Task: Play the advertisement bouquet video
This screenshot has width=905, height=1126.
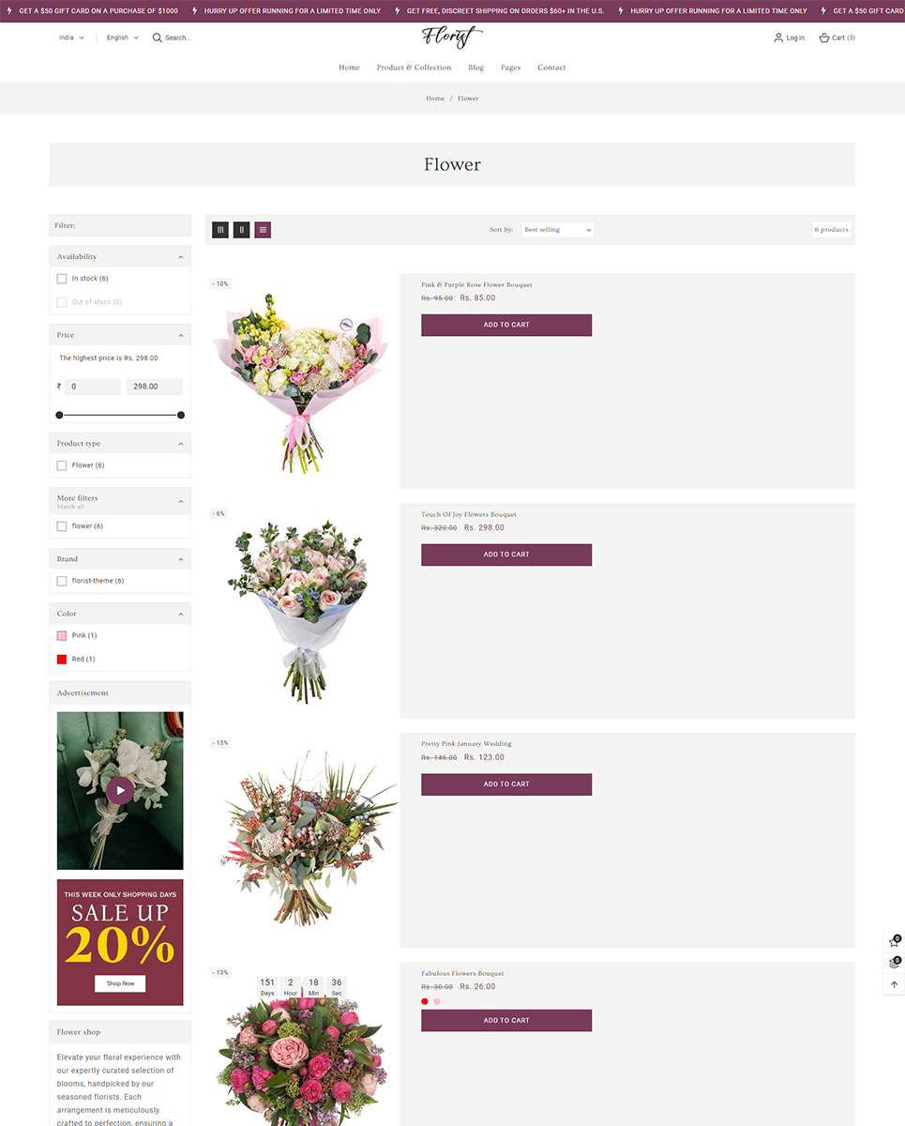Action: [x=120, y=790]
